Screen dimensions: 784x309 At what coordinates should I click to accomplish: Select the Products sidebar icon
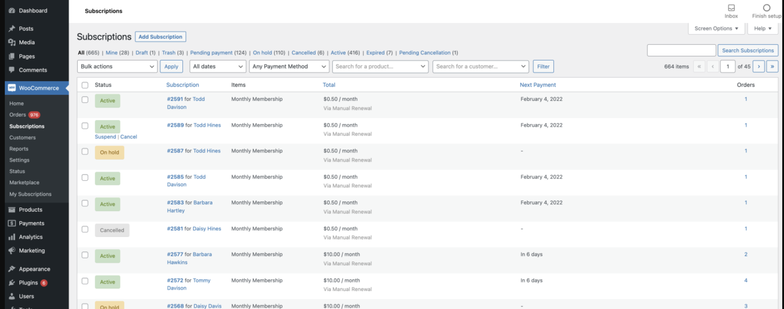[x=12, y=210]
